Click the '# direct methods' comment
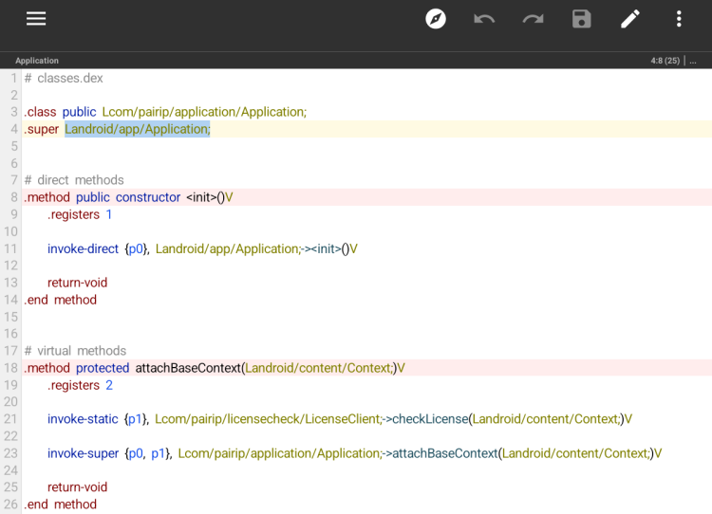The image size is (712, 514). click(x=74, y=180)
